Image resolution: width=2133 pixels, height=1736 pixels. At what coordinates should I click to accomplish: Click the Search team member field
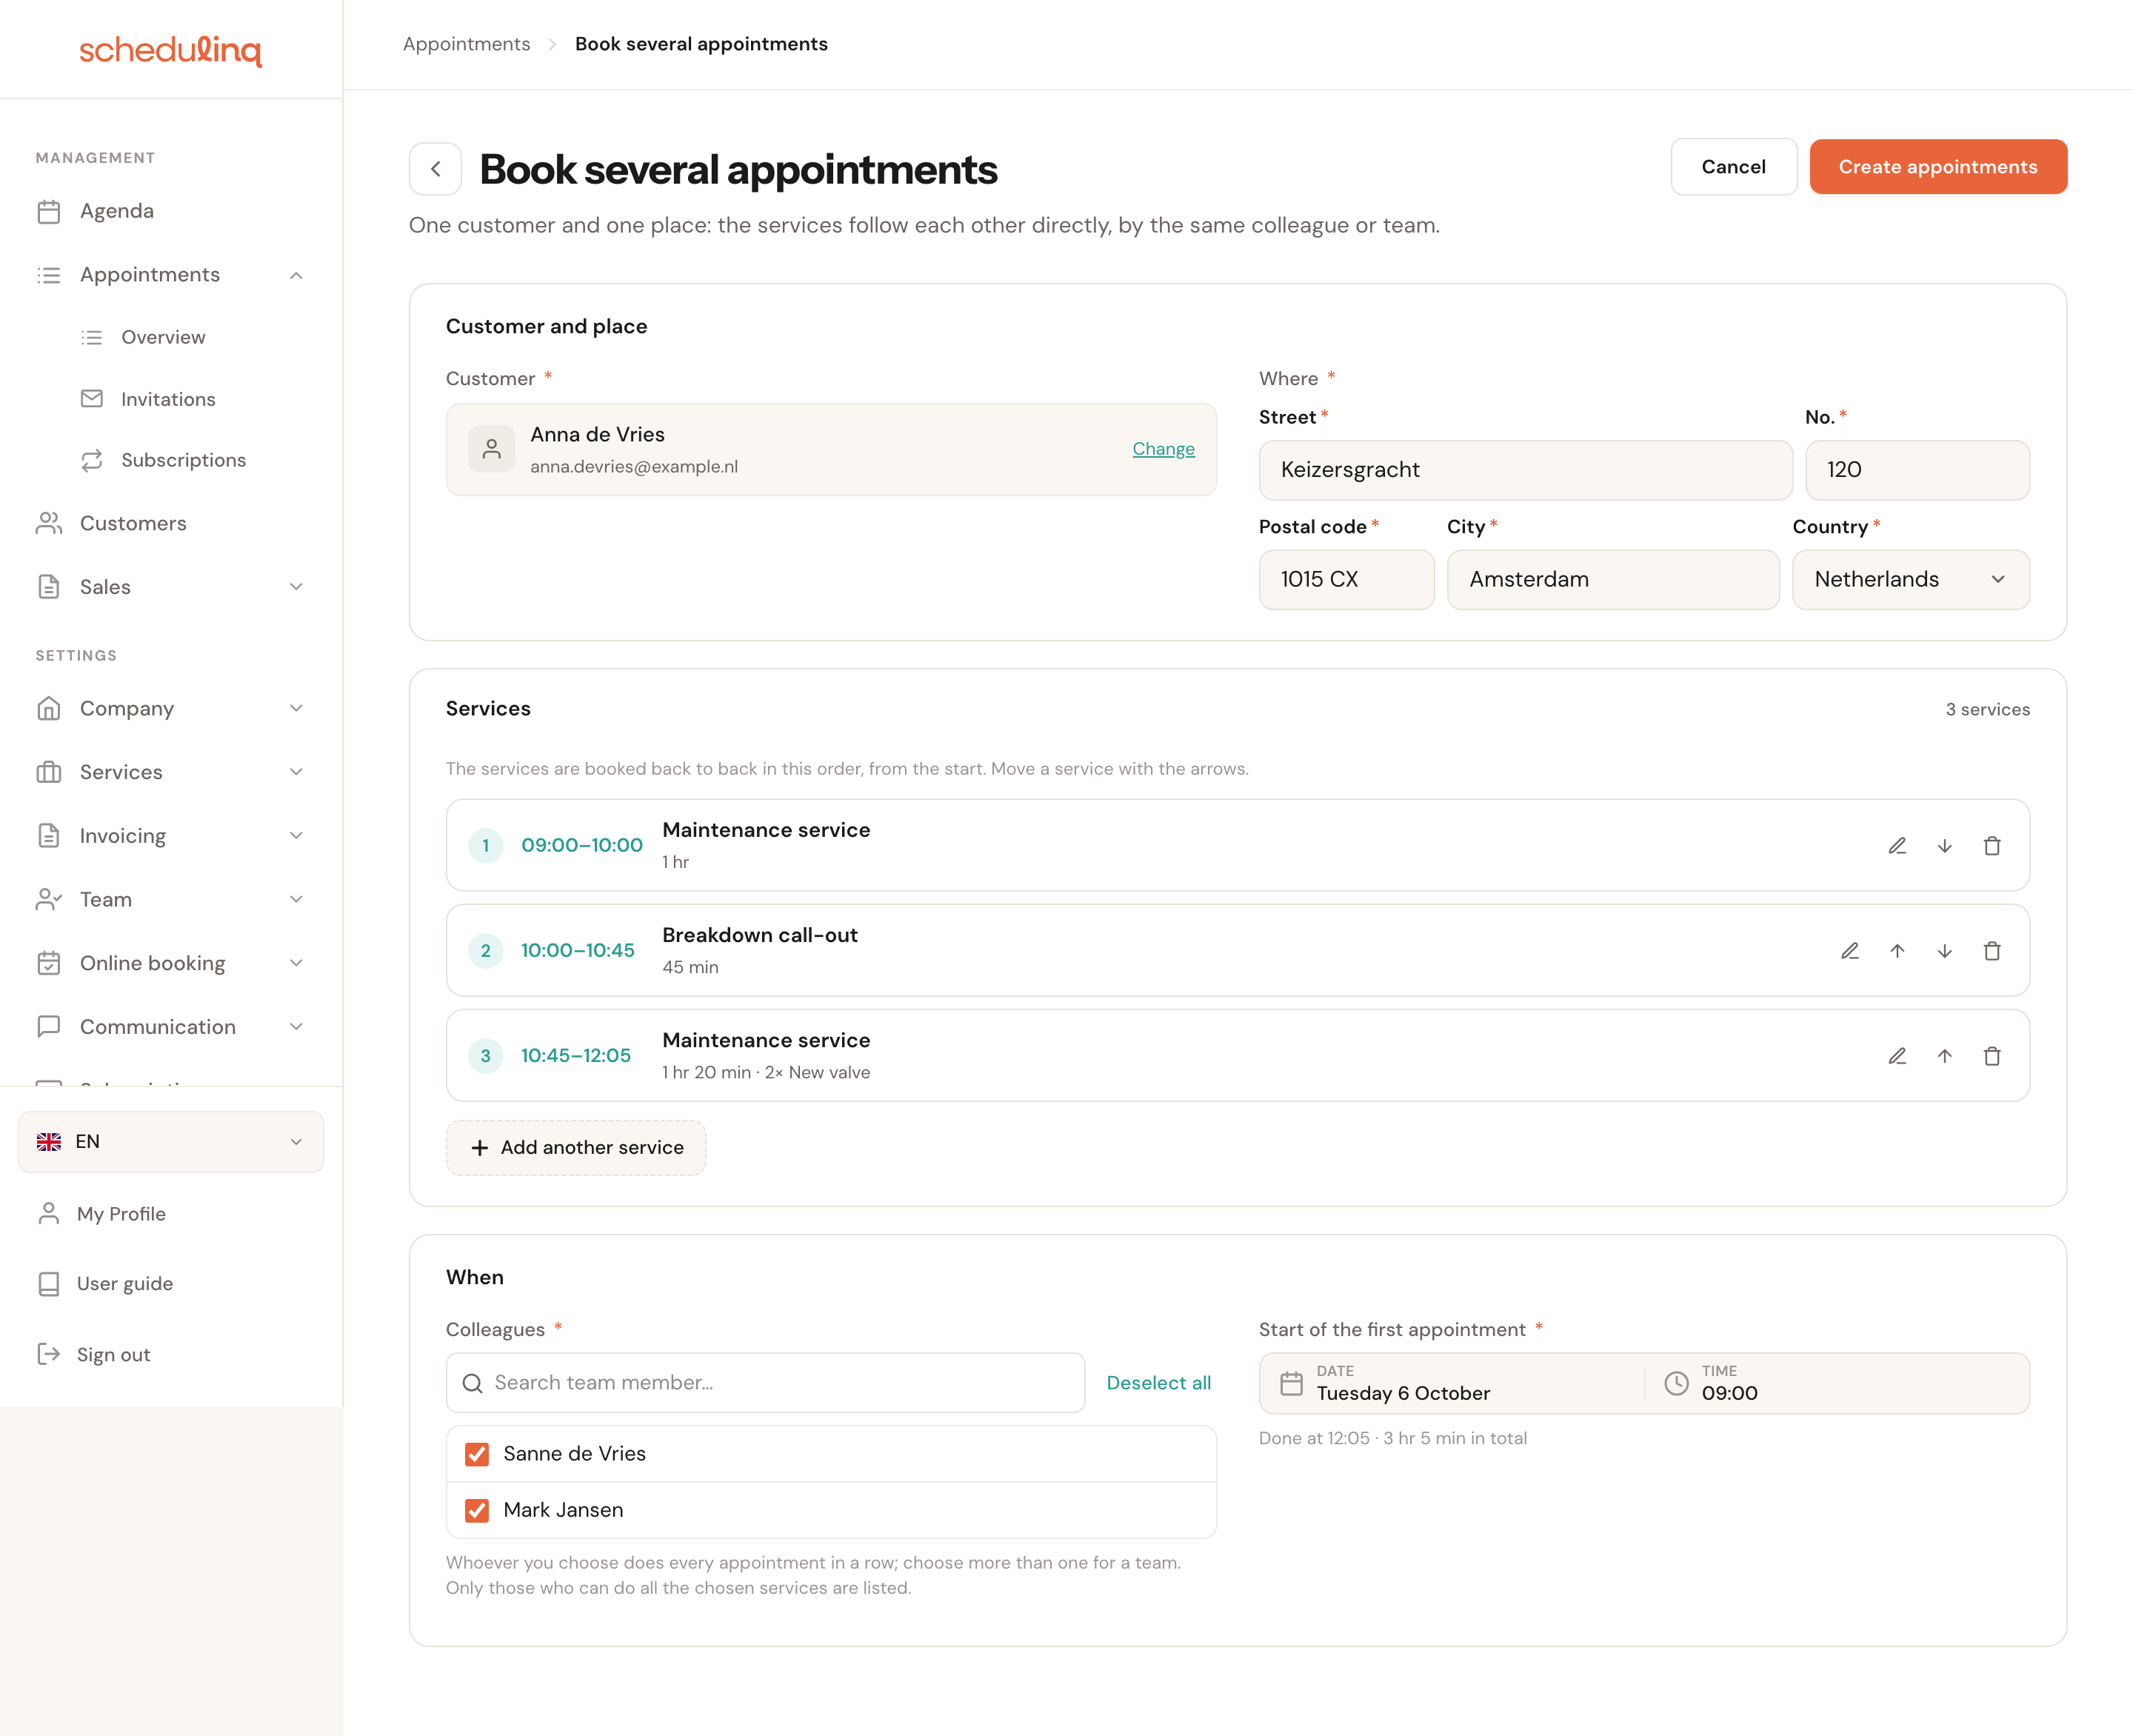point(765,1383)
